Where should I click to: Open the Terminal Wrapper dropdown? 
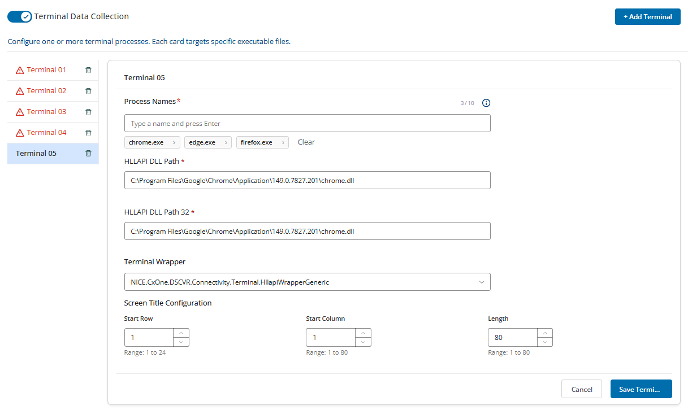(307, 282)
